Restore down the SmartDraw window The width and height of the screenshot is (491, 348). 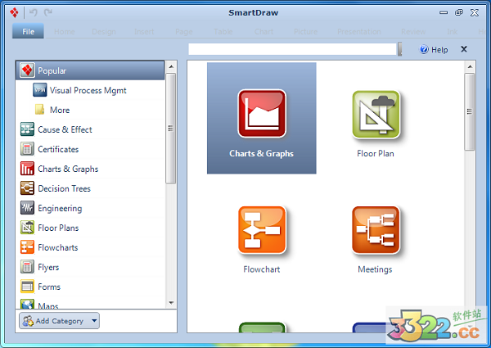click(459, 12)
